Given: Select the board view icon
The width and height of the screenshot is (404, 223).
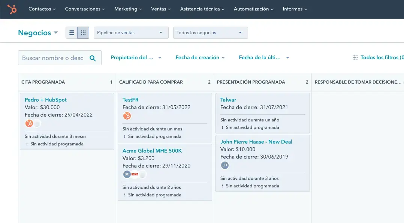Looking at the screenshot, I should [x=82, y=33].
